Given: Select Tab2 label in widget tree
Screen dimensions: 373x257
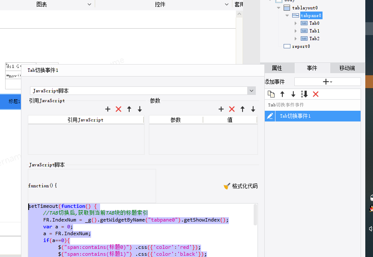Looking at the screenshot, I should (x=314, y=38).
